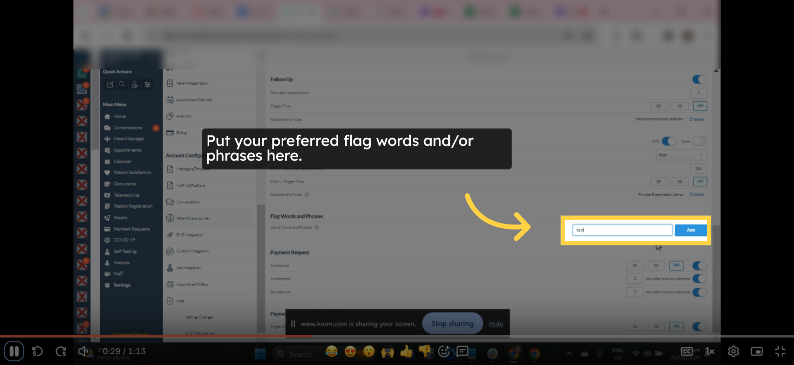Seek on the red video progress bar

[x=397, y=336]
